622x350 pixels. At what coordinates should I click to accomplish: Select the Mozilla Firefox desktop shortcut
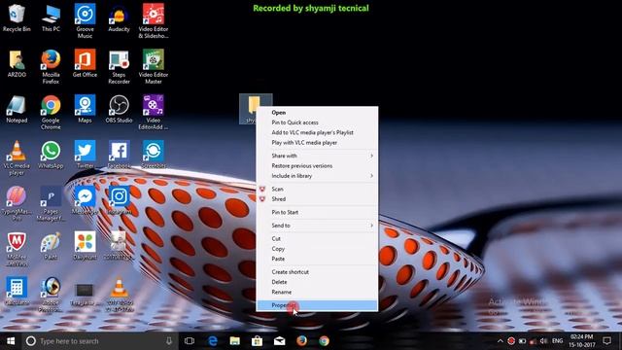51,66
